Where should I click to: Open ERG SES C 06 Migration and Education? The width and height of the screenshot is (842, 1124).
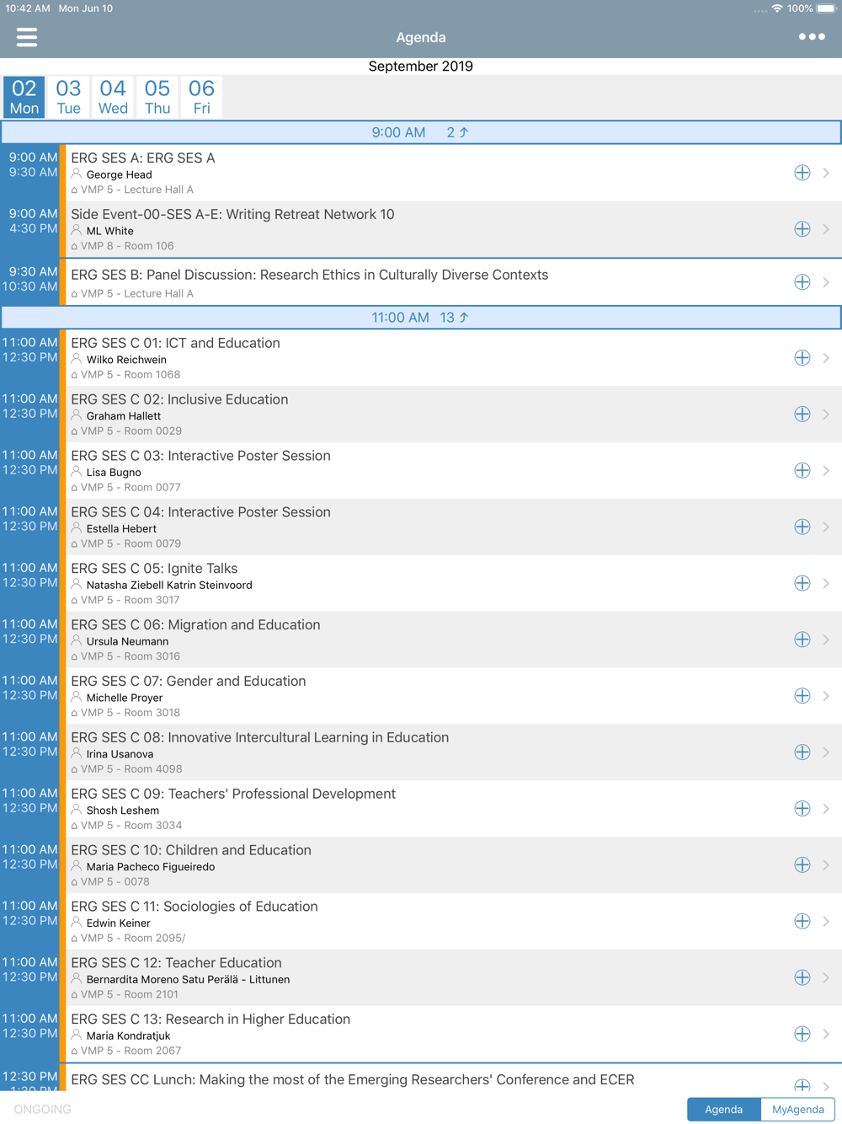pos(421,640)
